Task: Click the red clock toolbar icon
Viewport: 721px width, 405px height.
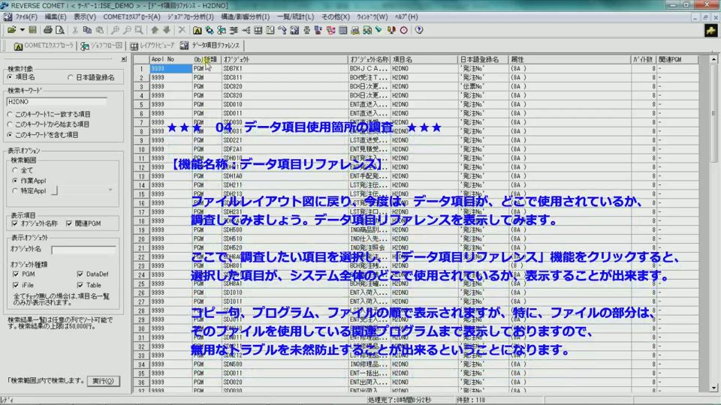Action: coord(403,30)
